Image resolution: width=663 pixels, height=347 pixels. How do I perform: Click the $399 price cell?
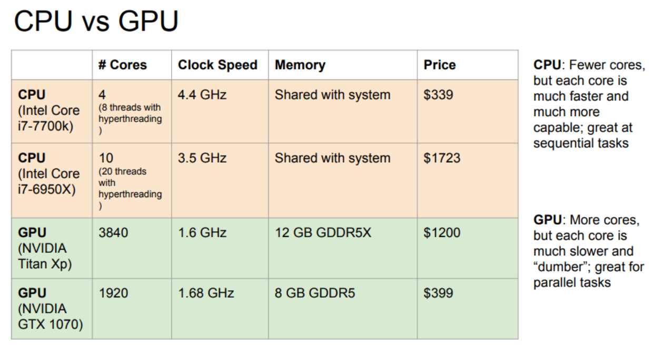468,309
